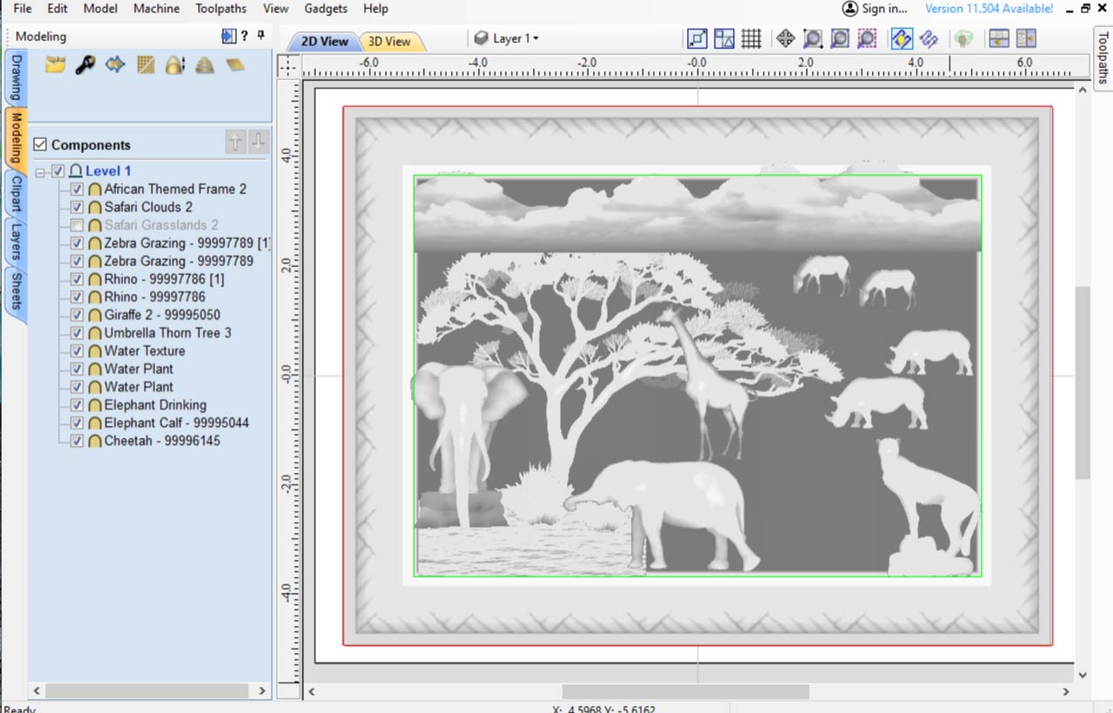The height and width of the screenshot is (713, 1113).
Task: Click the canvas horizontal scrollbar thumb
Action: 685,691
